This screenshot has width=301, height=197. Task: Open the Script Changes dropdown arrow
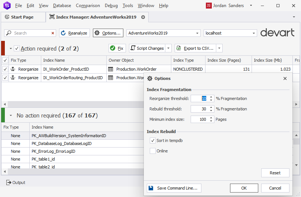168,48
